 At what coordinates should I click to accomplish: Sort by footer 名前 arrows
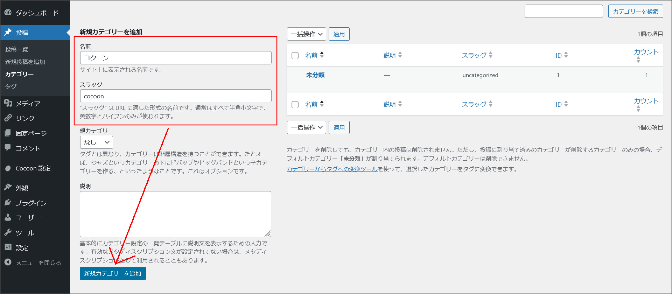[x=322, y=104]
